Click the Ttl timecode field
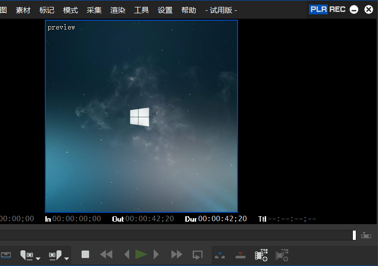This screenshot has width=378, height=266. pos(292,219)
